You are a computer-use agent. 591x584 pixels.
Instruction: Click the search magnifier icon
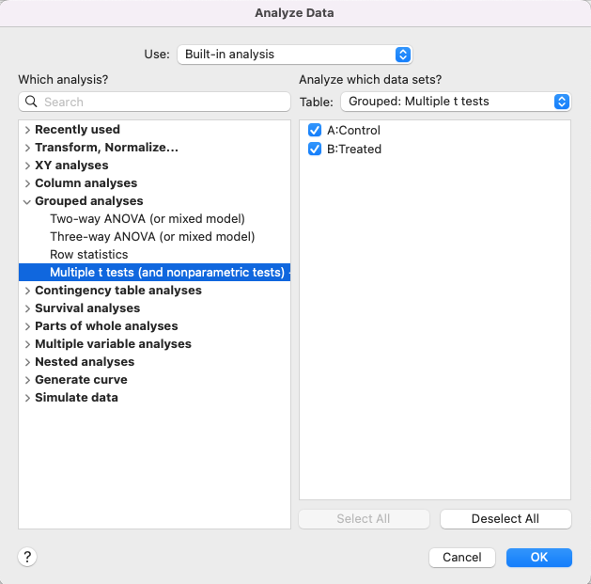pos(32,102)
